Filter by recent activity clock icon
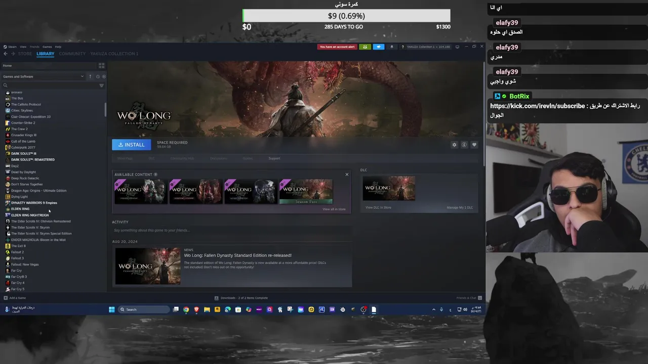 [98, 77]
